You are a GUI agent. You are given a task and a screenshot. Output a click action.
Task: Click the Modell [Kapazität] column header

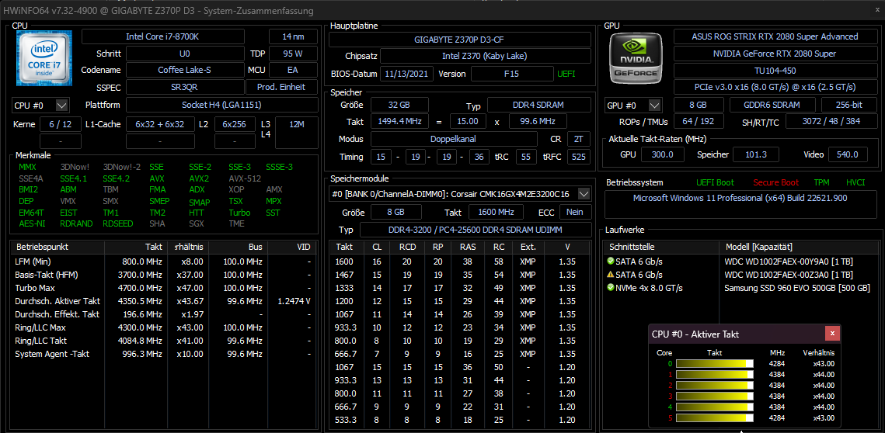point(800,247)
